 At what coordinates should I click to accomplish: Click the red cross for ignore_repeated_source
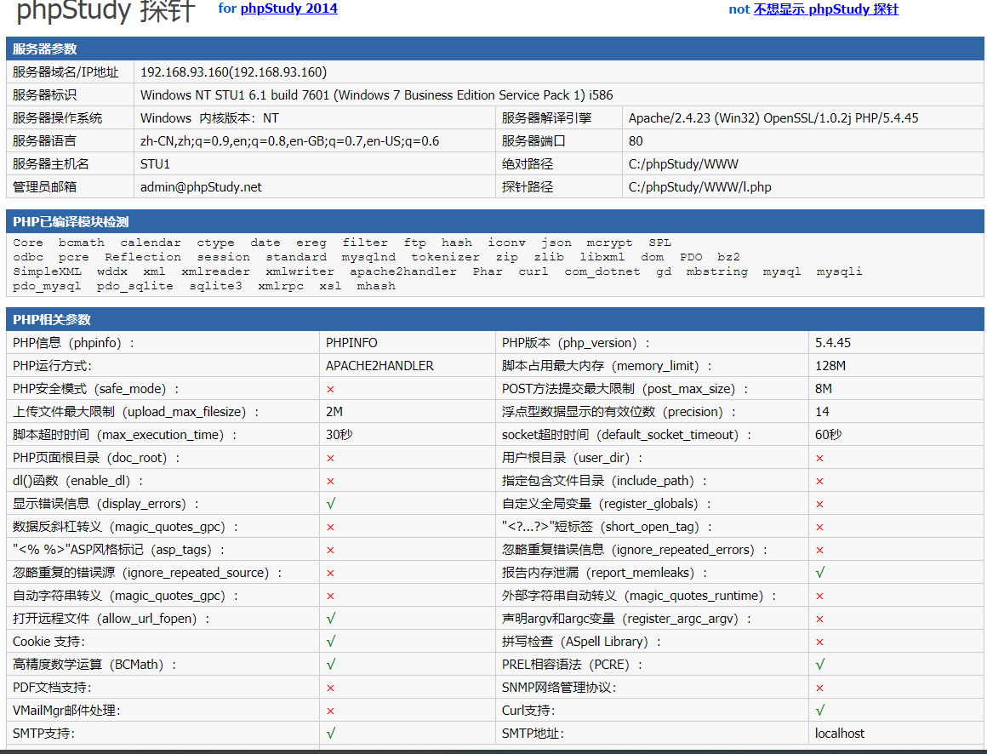click(x=330, y=574)
